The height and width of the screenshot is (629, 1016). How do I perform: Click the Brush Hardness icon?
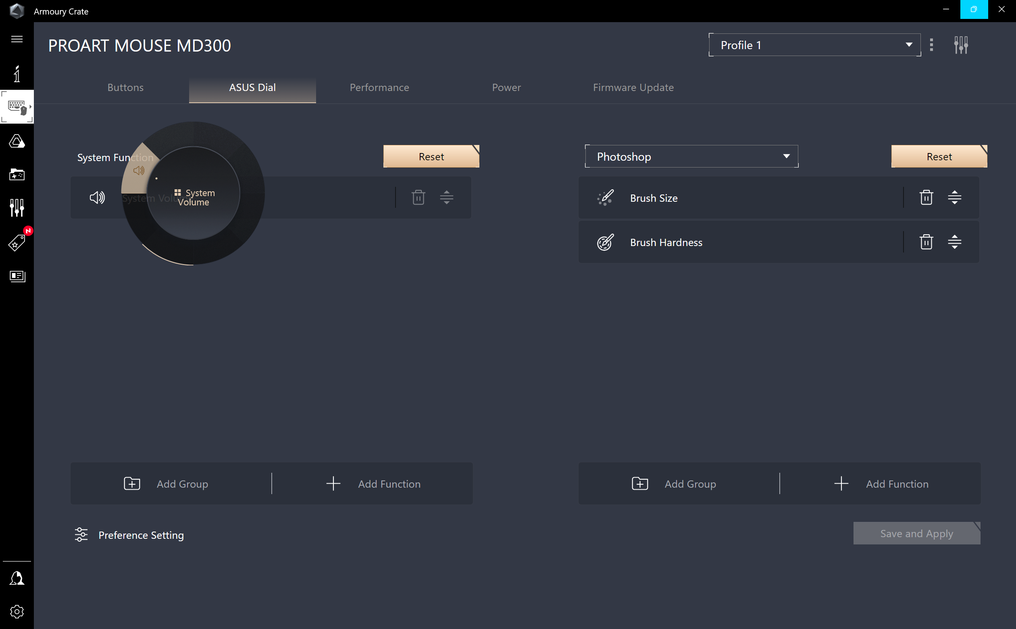(605, 242)
